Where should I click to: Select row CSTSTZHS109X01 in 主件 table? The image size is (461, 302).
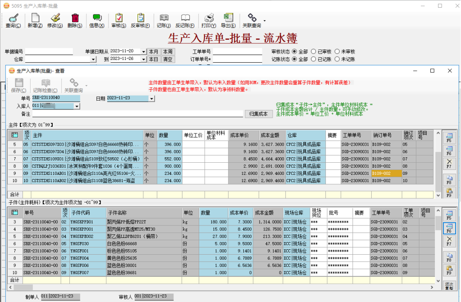(x=220, y=159)
